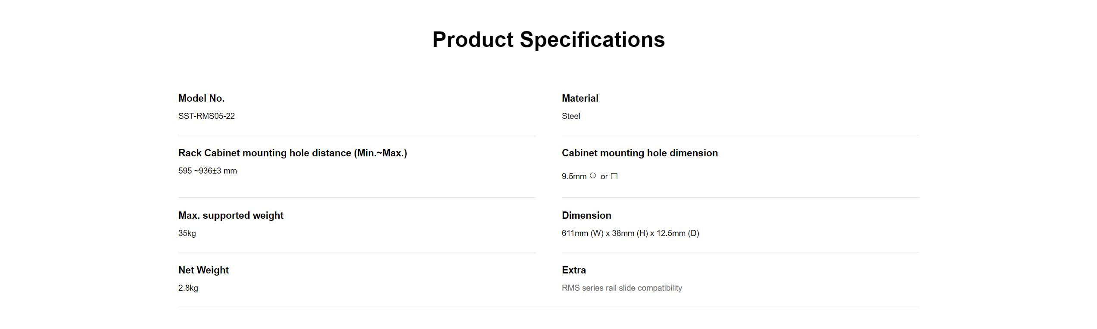
Task: Click the 595 ~936±3 mm value
Action: [207, 171]
